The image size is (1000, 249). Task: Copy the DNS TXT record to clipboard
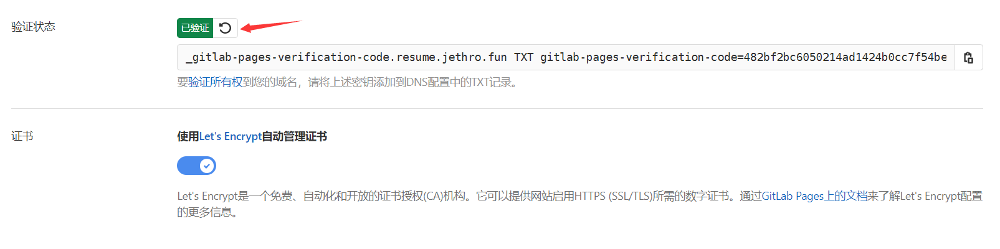(968, 57)
